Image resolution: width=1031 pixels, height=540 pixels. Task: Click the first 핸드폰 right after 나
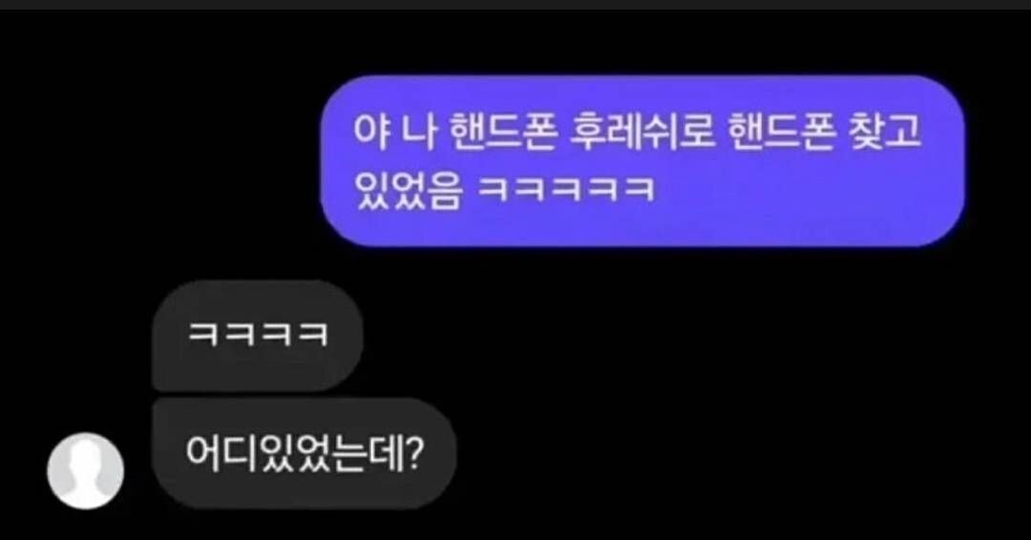point(503,133)
